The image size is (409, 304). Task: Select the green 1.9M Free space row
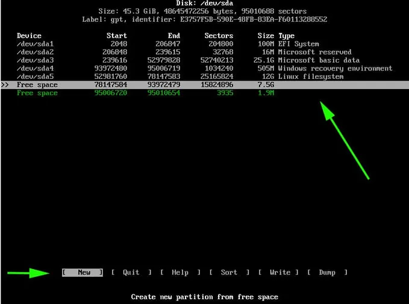click(x=37, y=93)
